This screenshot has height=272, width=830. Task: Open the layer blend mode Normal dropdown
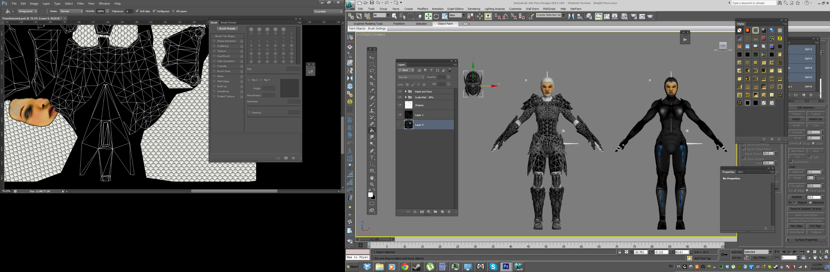[411, 77]
